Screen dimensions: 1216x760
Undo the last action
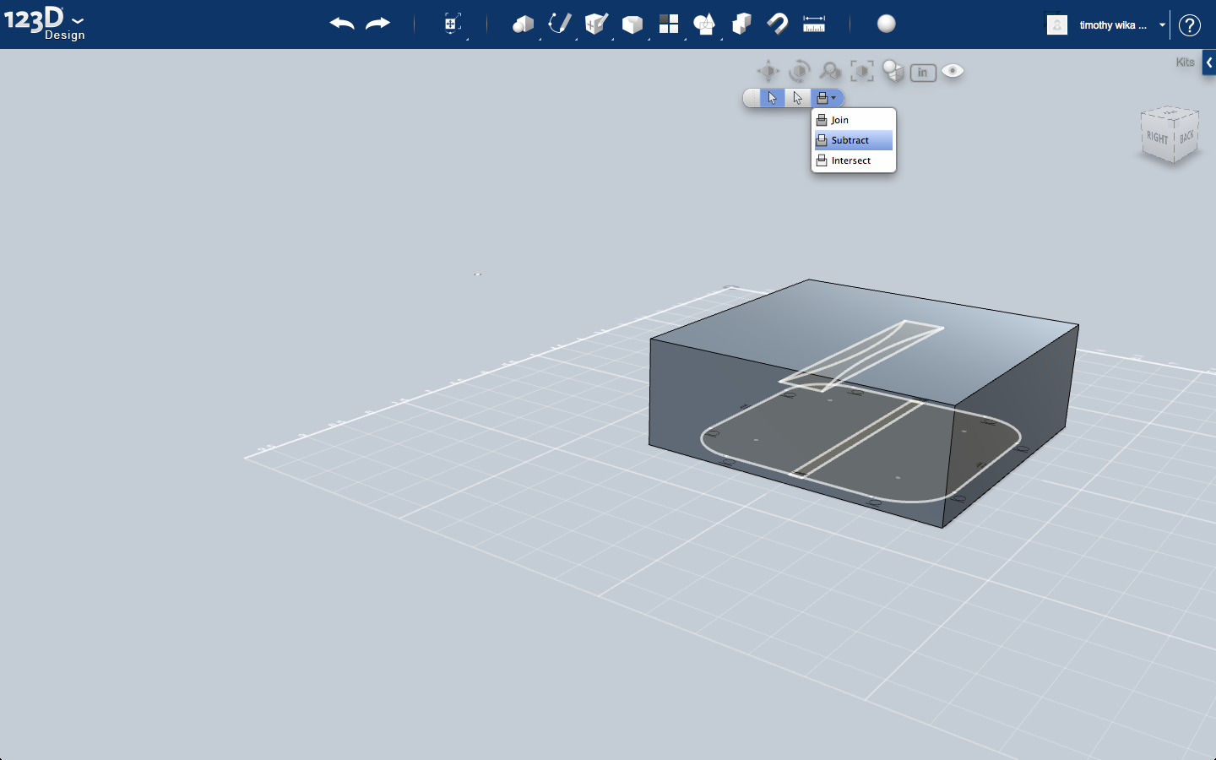342,24
